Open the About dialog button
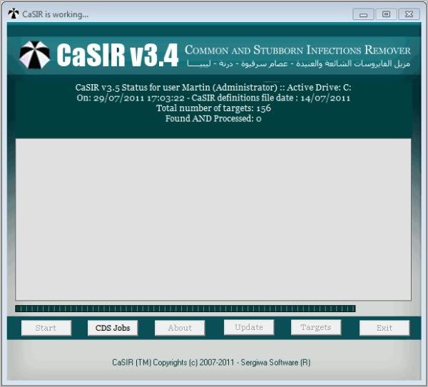This screenshot has height=387, width=428. (180, 328)
